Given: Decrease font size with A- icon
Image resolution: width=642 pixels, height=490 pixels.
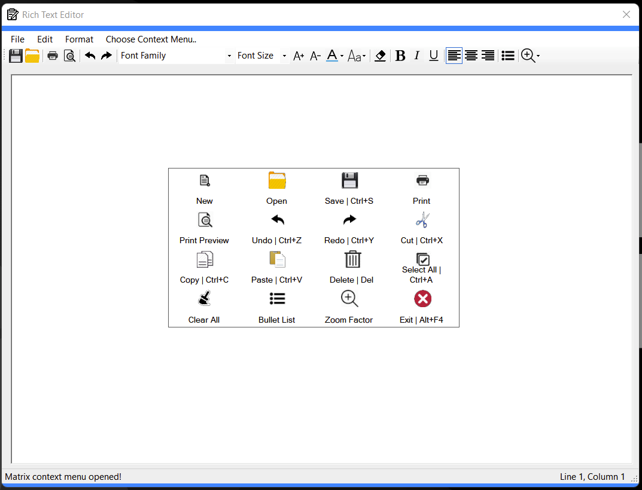Looking at the screenshot, I should [315, 56].
